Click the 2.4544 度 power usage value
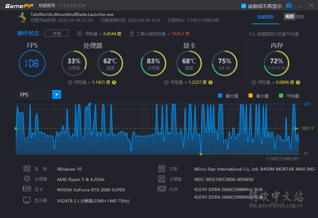 (112, 34)
